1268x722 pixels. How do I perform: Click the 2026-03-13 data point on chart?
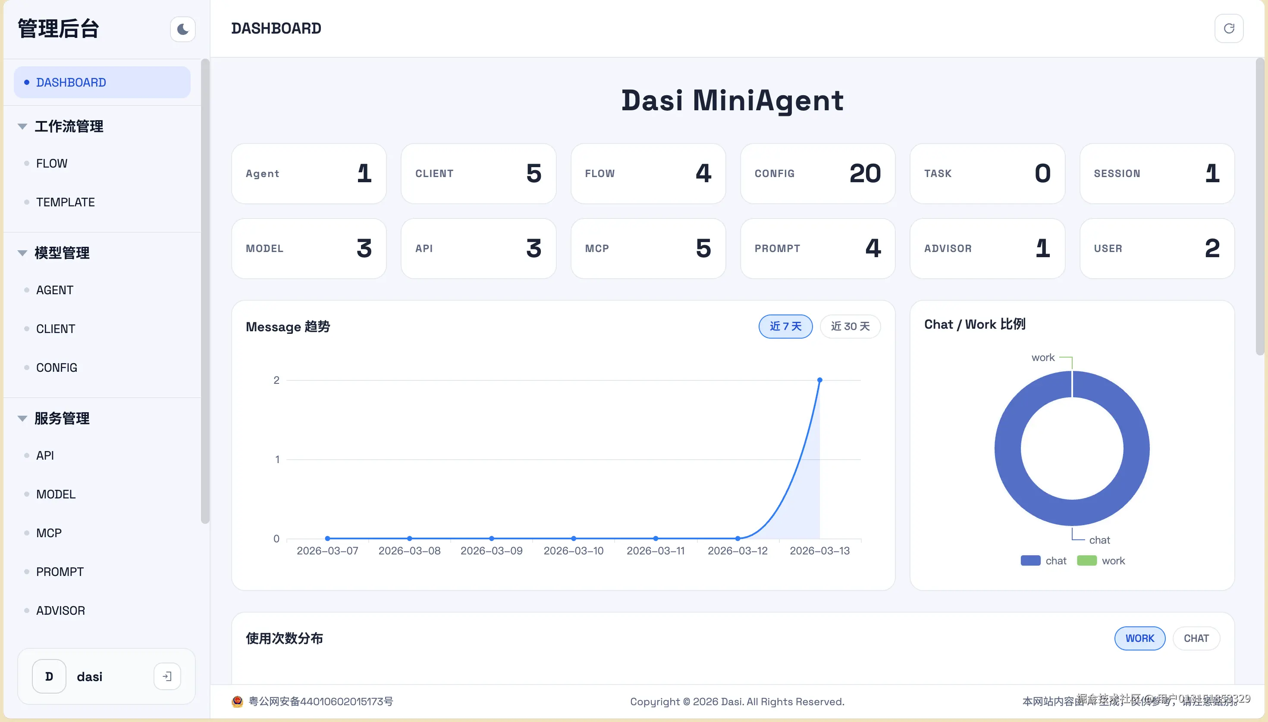[820, 380]
